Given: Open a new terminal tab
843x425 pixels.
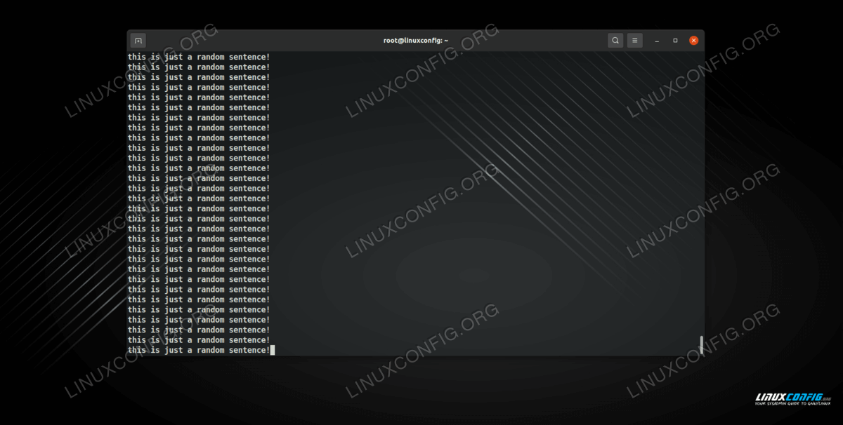Looking at the screenshot, I should click(x=138, y=41).
